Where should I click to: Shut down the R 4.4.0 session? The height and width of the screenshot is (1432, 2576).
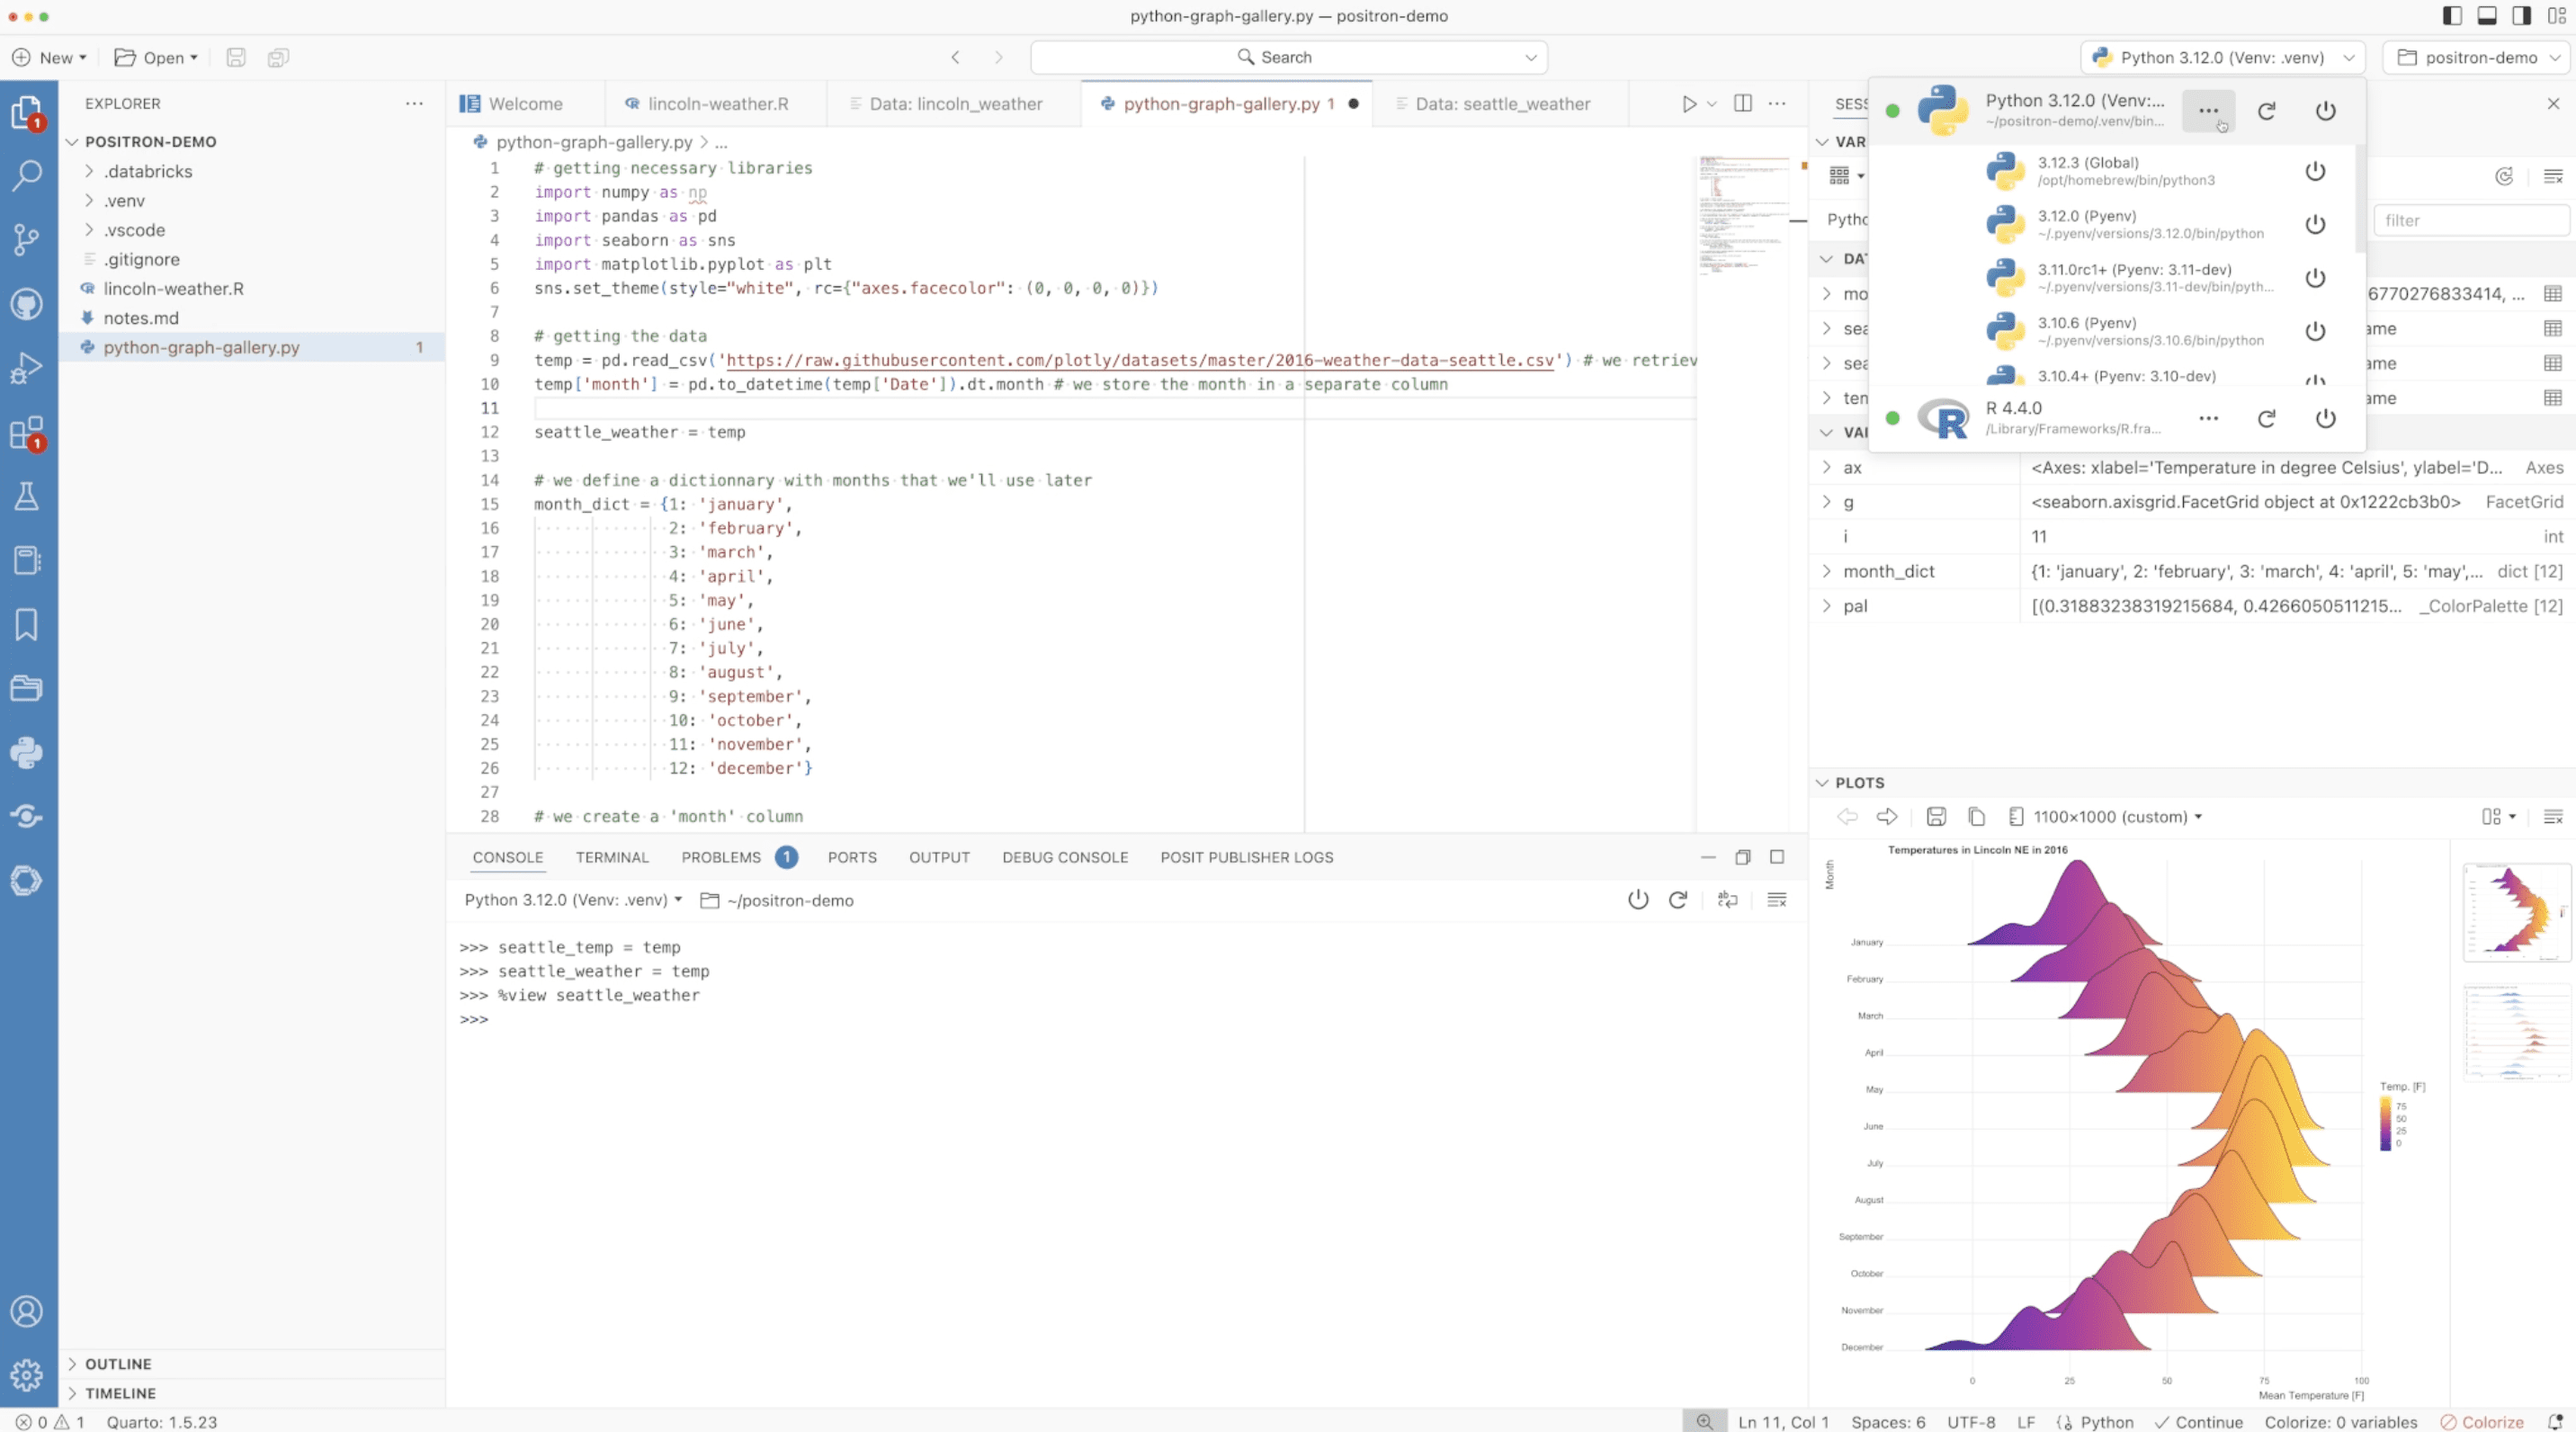coord(2326,419)
